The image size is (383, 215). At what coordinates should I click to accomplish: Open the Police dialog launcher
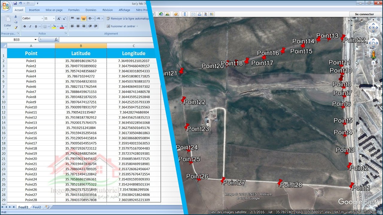tap(66, 33)
